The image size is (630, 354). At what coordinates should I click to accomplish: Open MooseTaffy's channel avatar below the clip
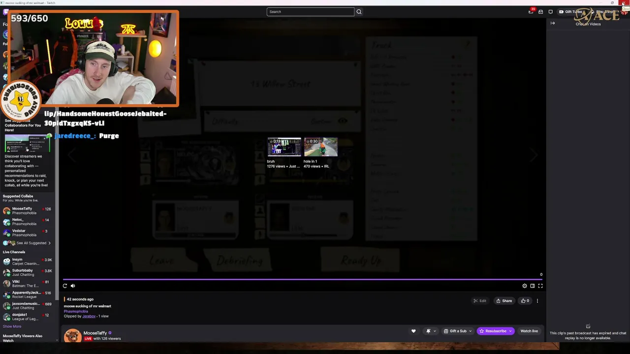pyautogui.click(x=73, y=336)
